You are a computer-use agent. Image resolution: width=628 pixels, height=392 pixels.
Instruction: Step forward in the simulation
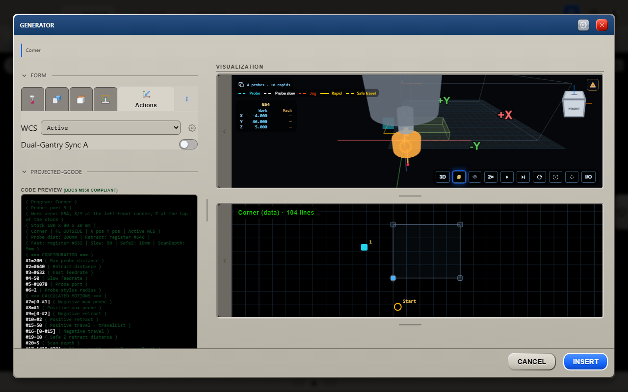(523, 177)
